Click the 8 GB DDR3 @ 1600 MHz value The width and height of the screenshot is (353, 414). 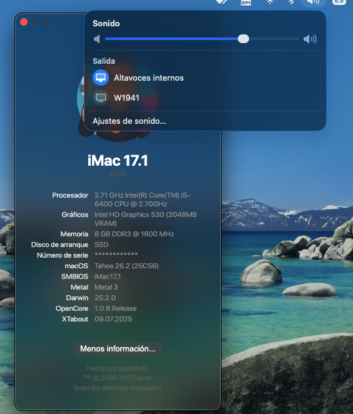pos(134,234)
